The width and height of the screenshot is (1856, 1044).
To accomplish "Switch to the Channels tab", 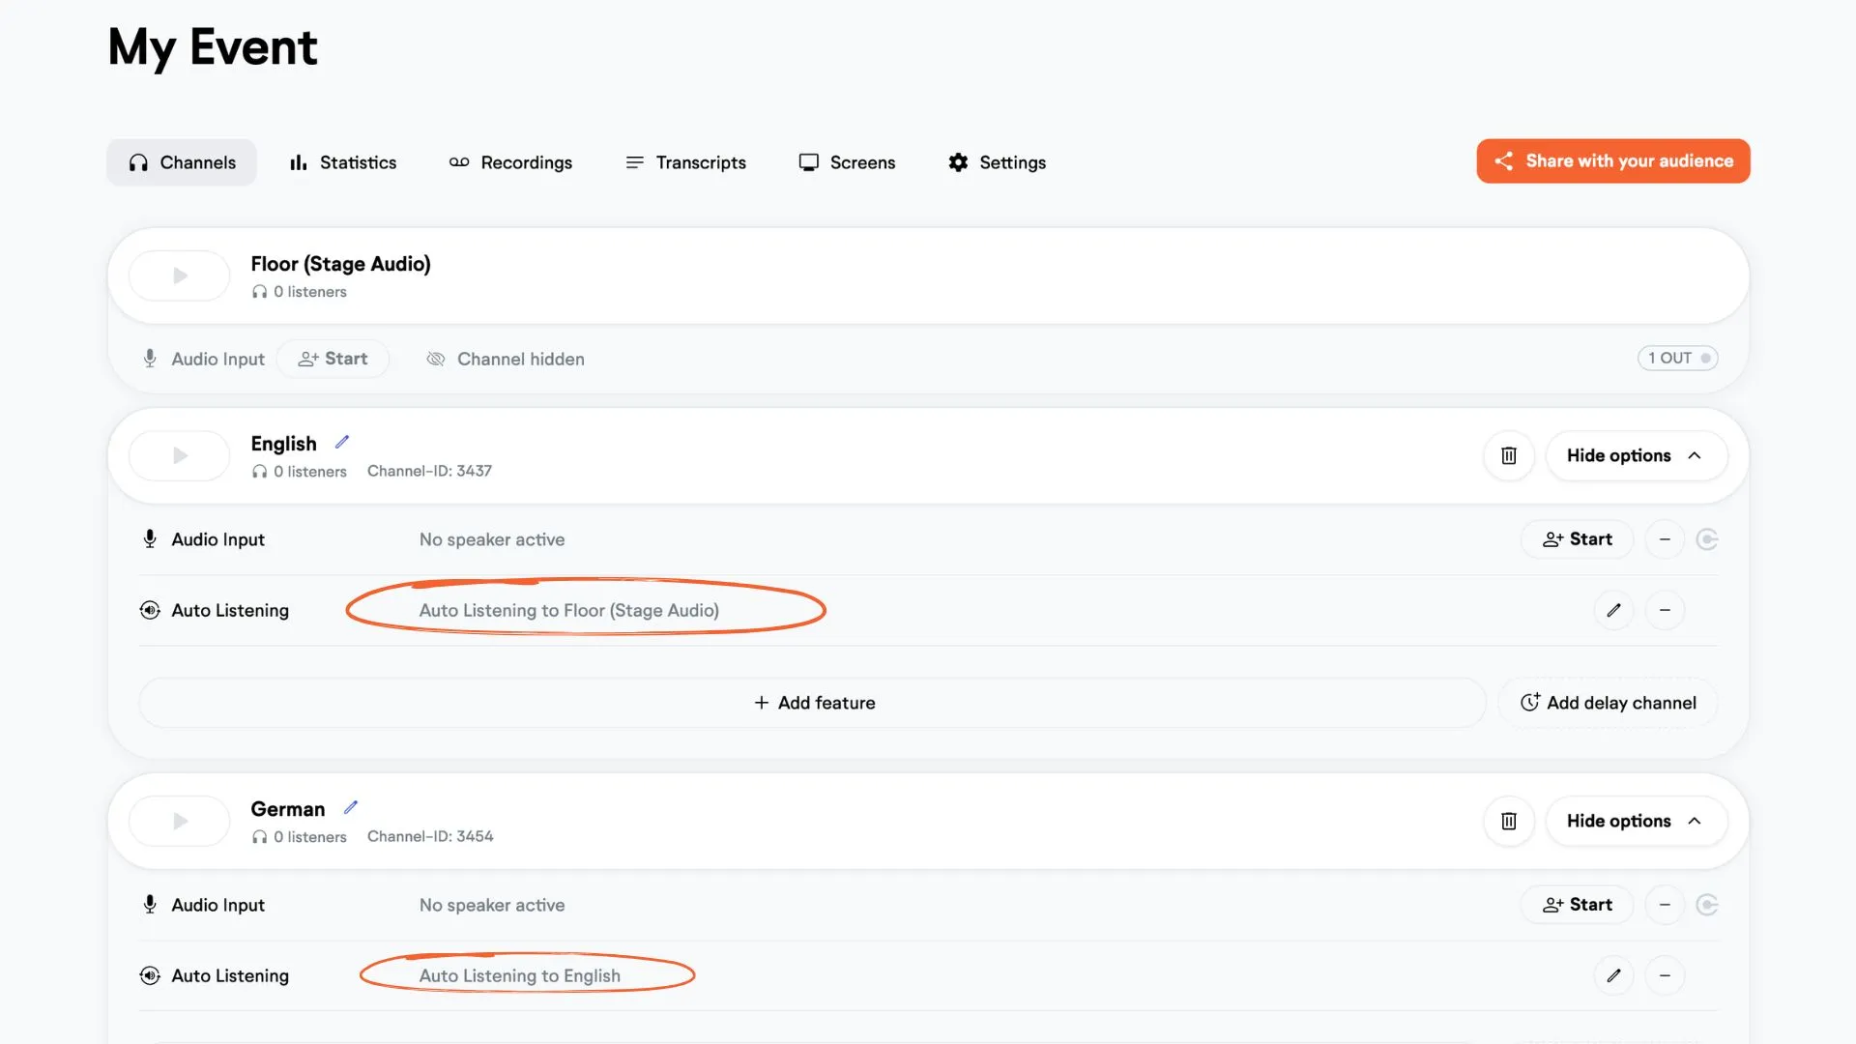I will click(x=182, y=162).
